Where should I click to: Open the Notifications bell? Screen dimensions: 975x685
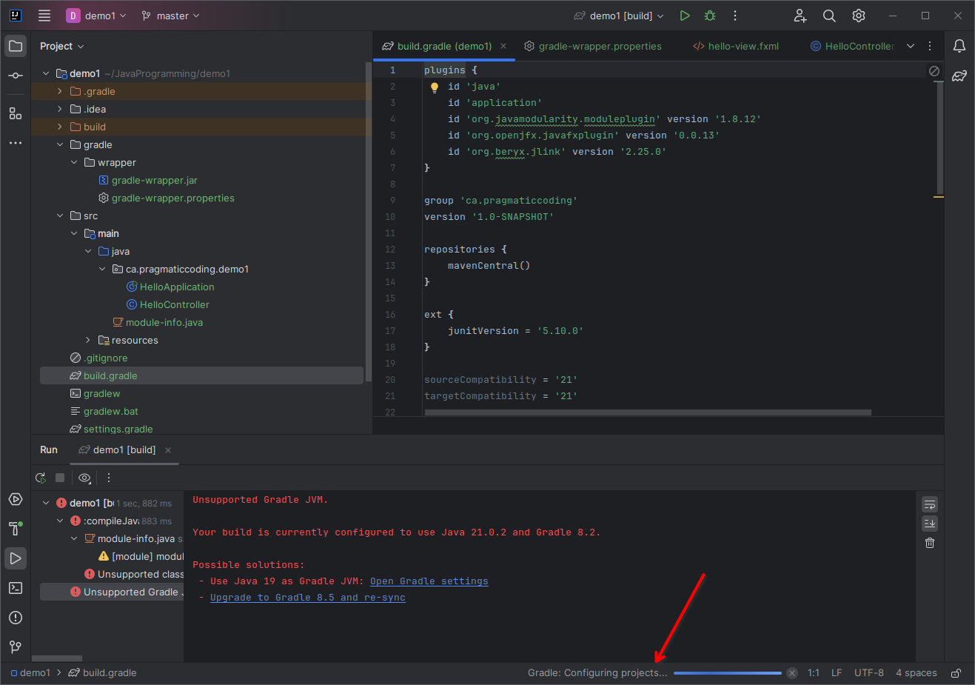coord(959,46)
